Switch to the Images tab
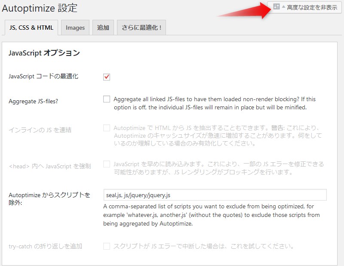This screenshot has width=344, height=266. pyautogui.click(x=75, y=27)
